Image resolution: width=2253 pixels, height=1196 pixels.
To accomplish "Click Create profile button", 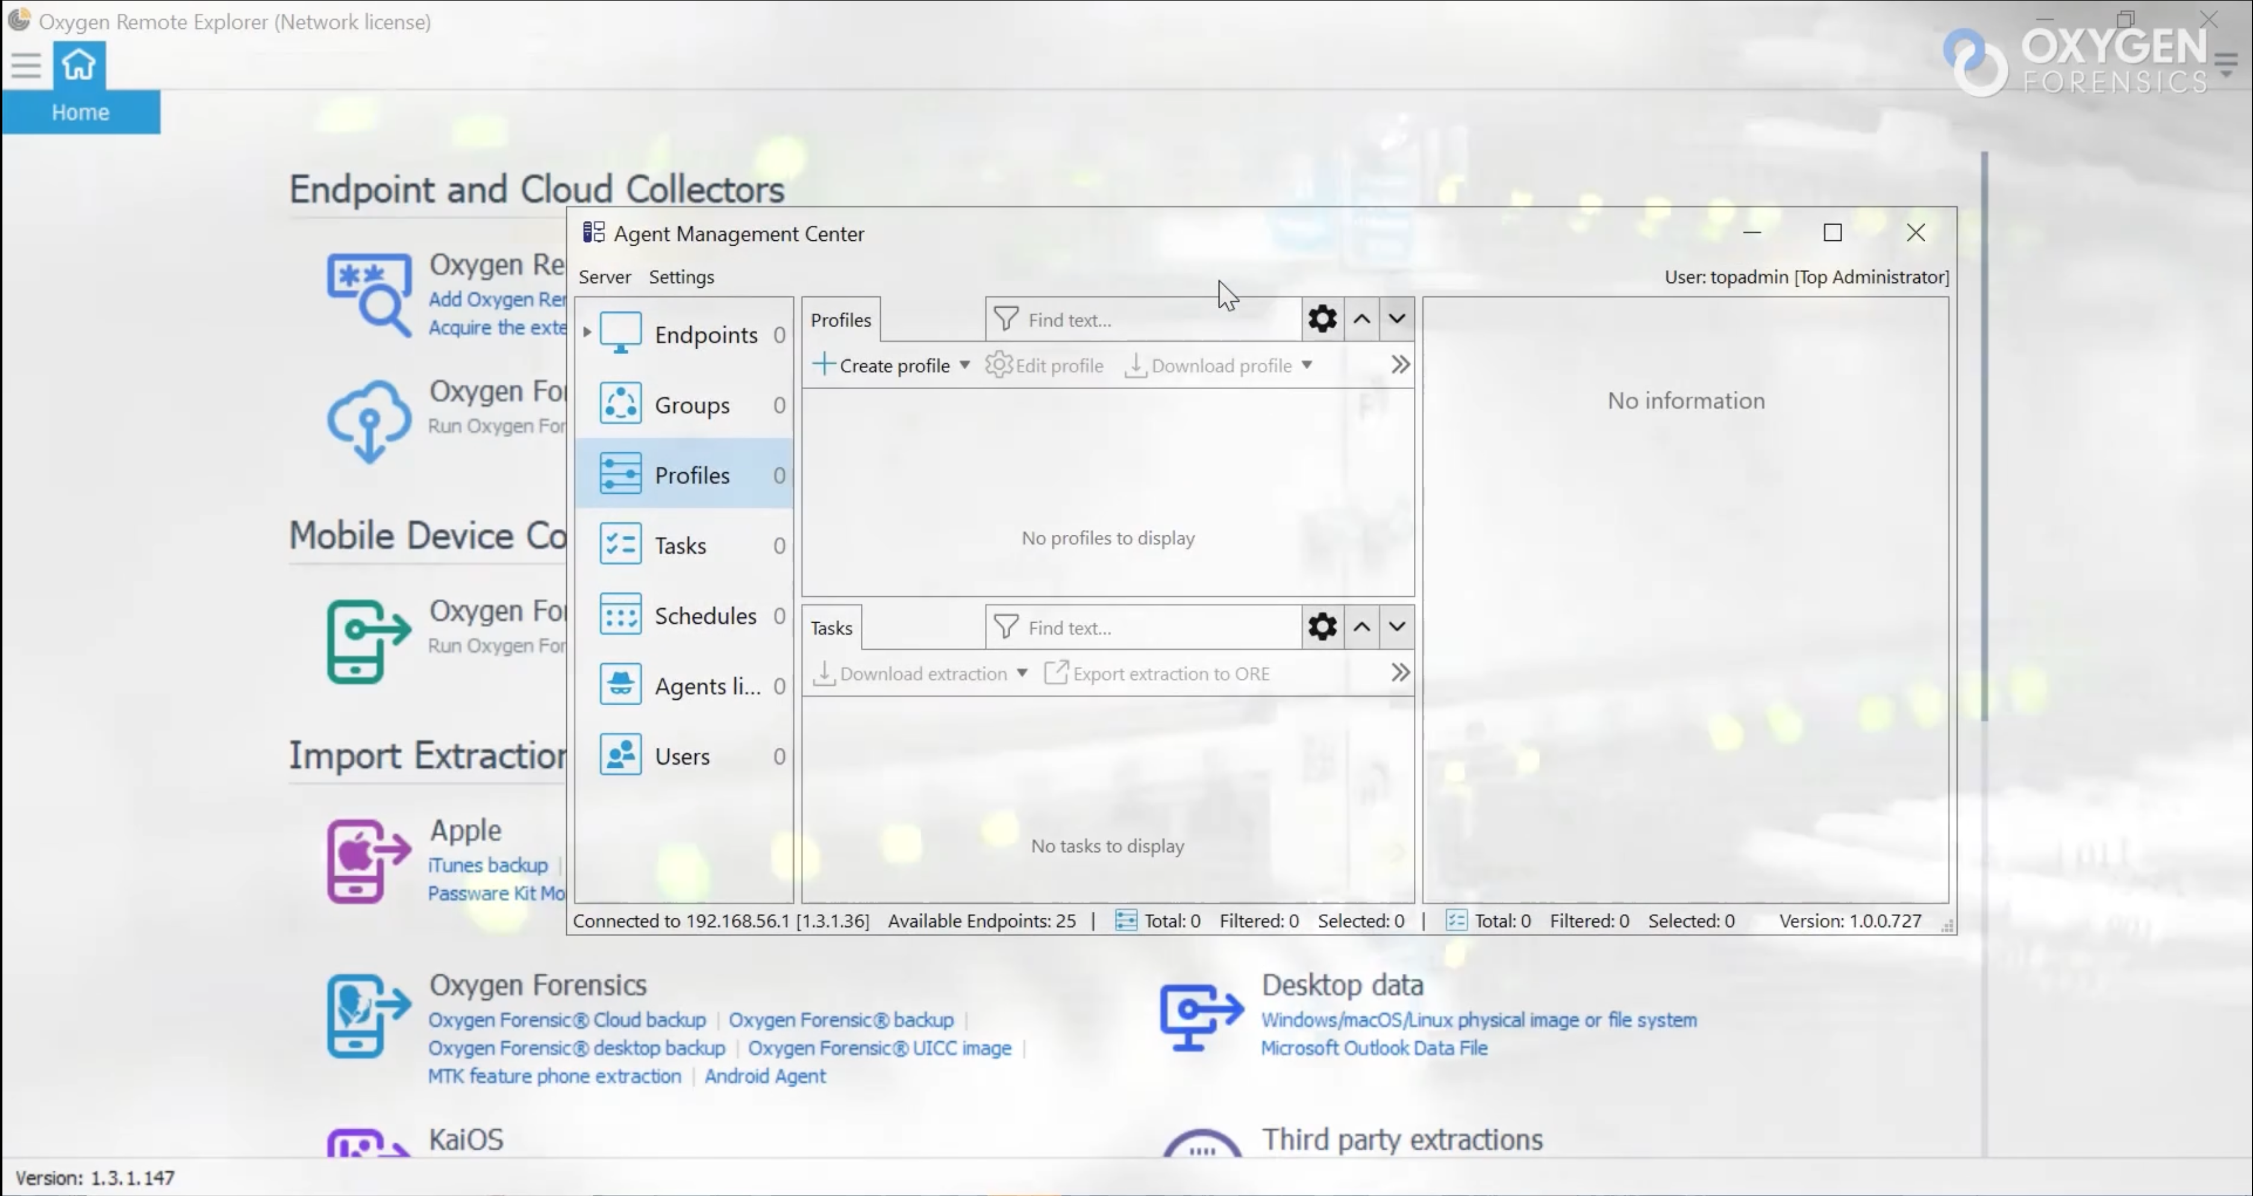I will [881, 364].
